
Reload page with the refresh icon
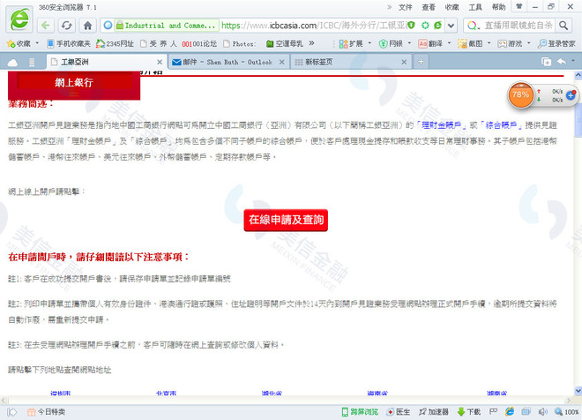(66, 26)
